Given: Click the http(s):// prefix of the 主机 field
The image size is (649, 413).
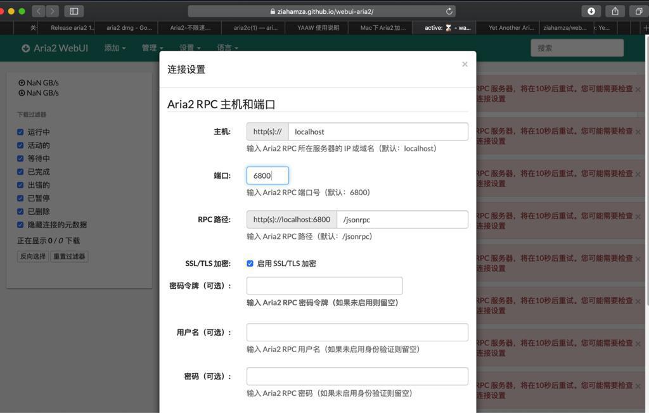Looking at the screenshot, I should pyautogui.click(x=267, y=132).
